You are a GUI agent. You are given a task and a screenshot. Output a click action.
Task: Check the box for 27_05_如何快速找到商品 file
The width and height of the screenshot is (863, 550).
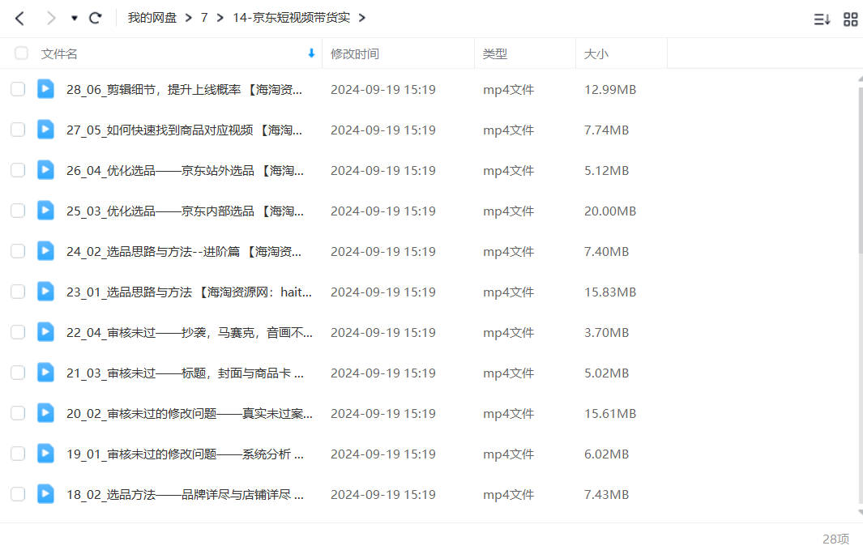tap(18, 130)
